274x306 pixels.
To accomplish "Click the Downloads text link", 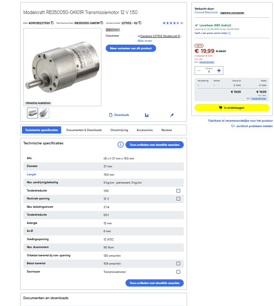I will [x=122, y=115].
